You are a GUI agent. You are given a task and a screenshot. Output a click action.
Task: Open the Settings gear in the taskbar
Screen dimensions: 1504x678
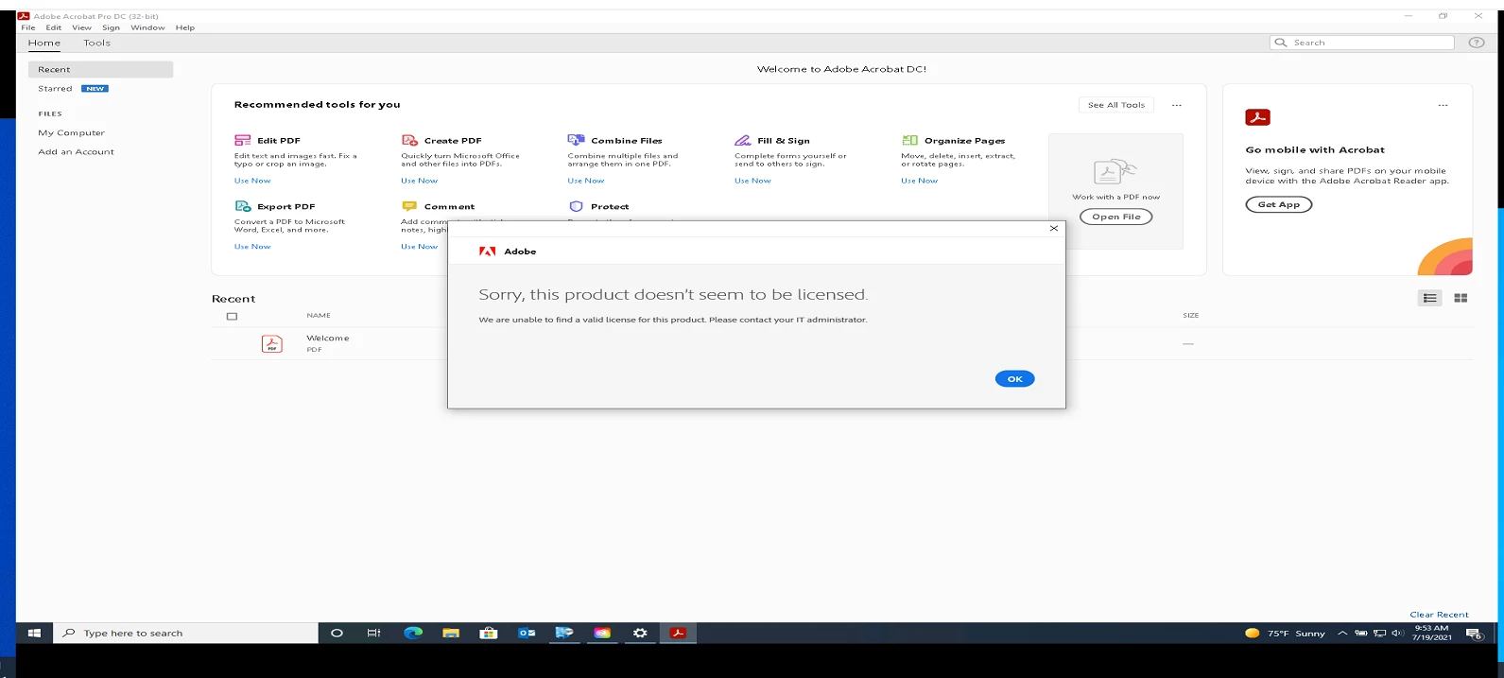pos(640,634)
